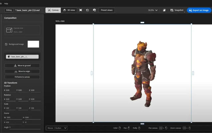Click the reset camera icon
Image resolution: width=212 pixels, height=133 pixels.
(x=87, y=10)
